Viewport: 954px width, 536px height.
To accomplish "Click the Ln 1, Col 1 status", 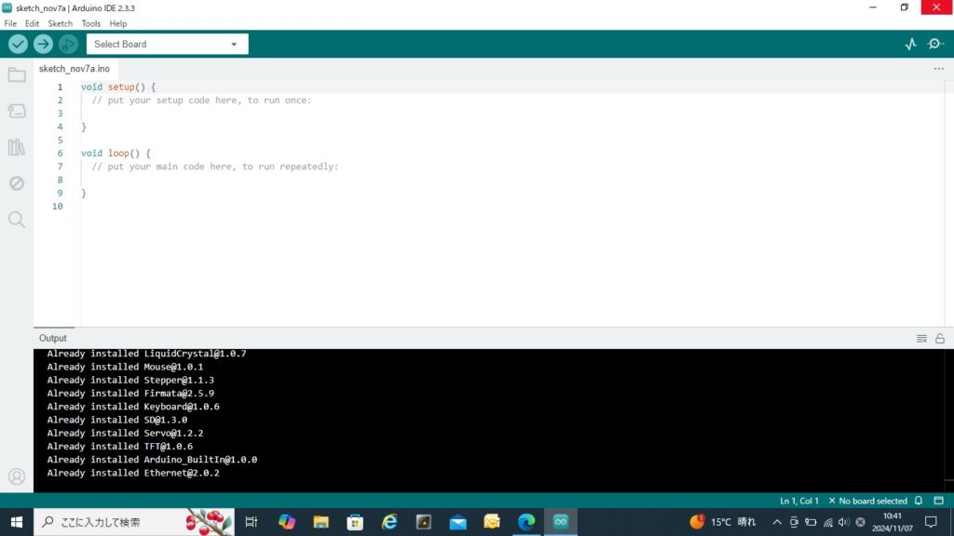I will coord(798,501).
